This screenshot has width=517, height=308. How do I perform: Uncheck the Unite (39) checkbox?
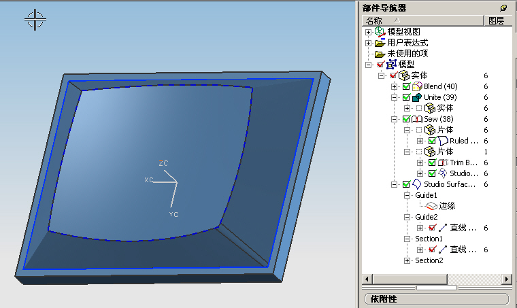[406, 97]
